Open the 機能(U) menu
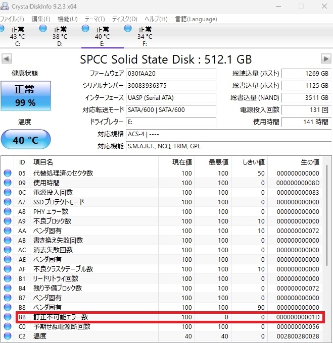Image resolution: width=333 pixels, height=343 pixels. pyautogui.click(x=68, y=19)
